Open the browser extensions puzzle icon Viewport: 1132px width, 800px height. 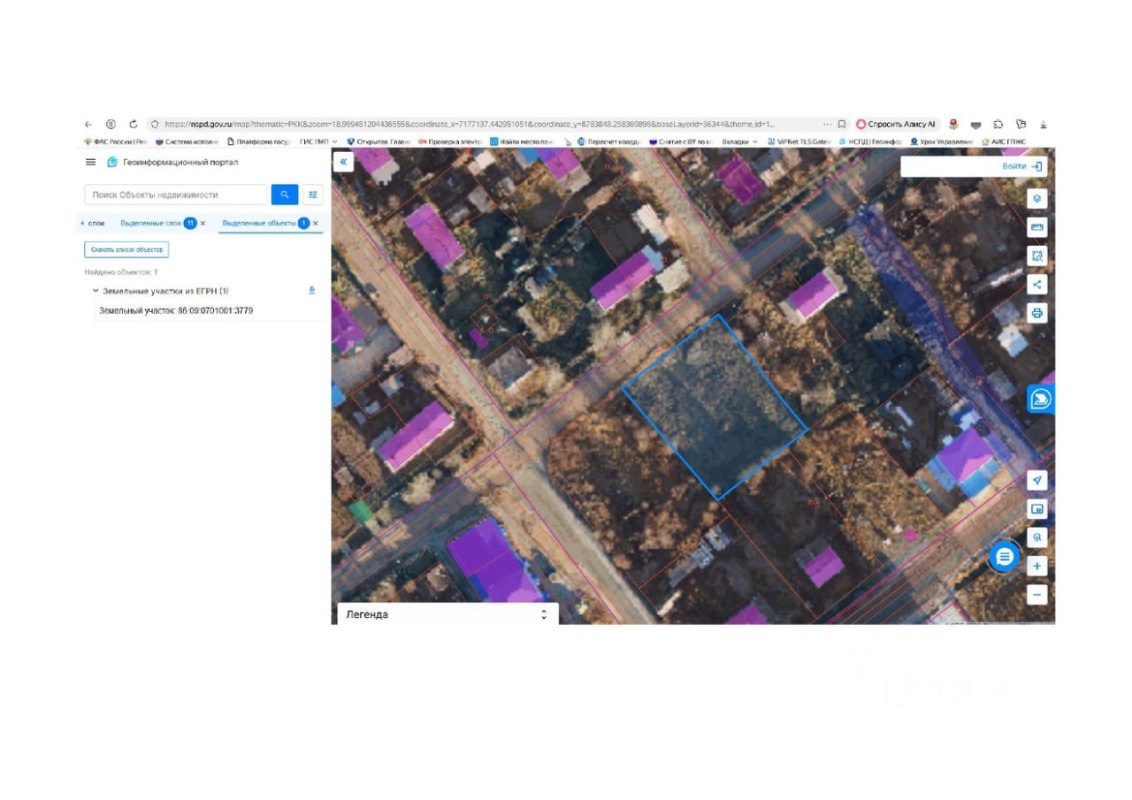coord(998,125)
